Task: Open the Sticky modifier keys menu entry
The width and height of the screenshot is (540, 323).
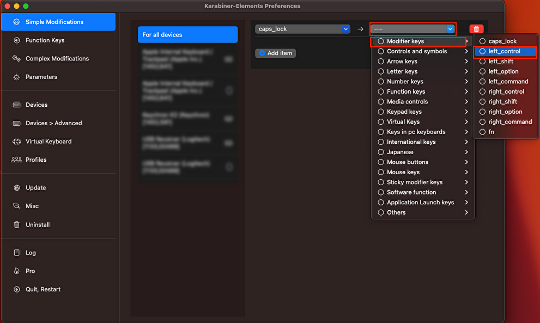Action: pyautogui.click(x=422, y=182)
